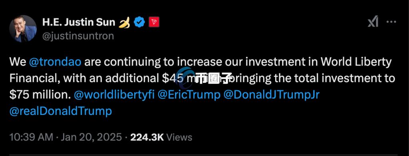This screenshot has height=156, width=409.
Task: Open the red Tron affiliate badge
Action: 154,23
